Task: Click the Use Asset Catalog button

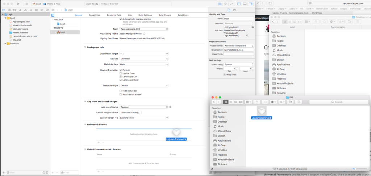Action: pos(131,112)
